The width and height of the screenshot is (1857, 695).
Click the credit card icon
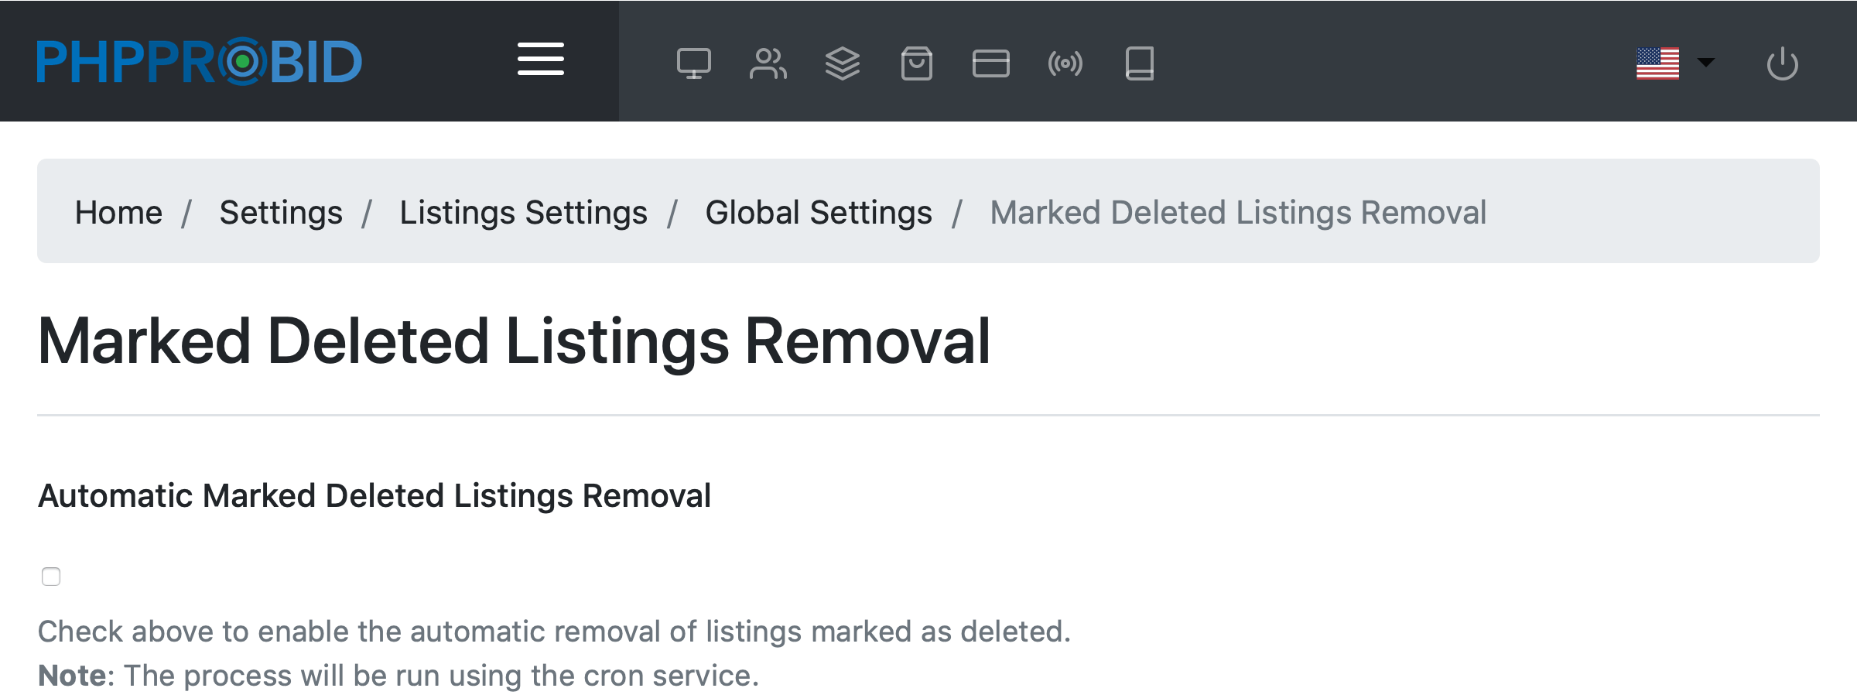point(990,63)
